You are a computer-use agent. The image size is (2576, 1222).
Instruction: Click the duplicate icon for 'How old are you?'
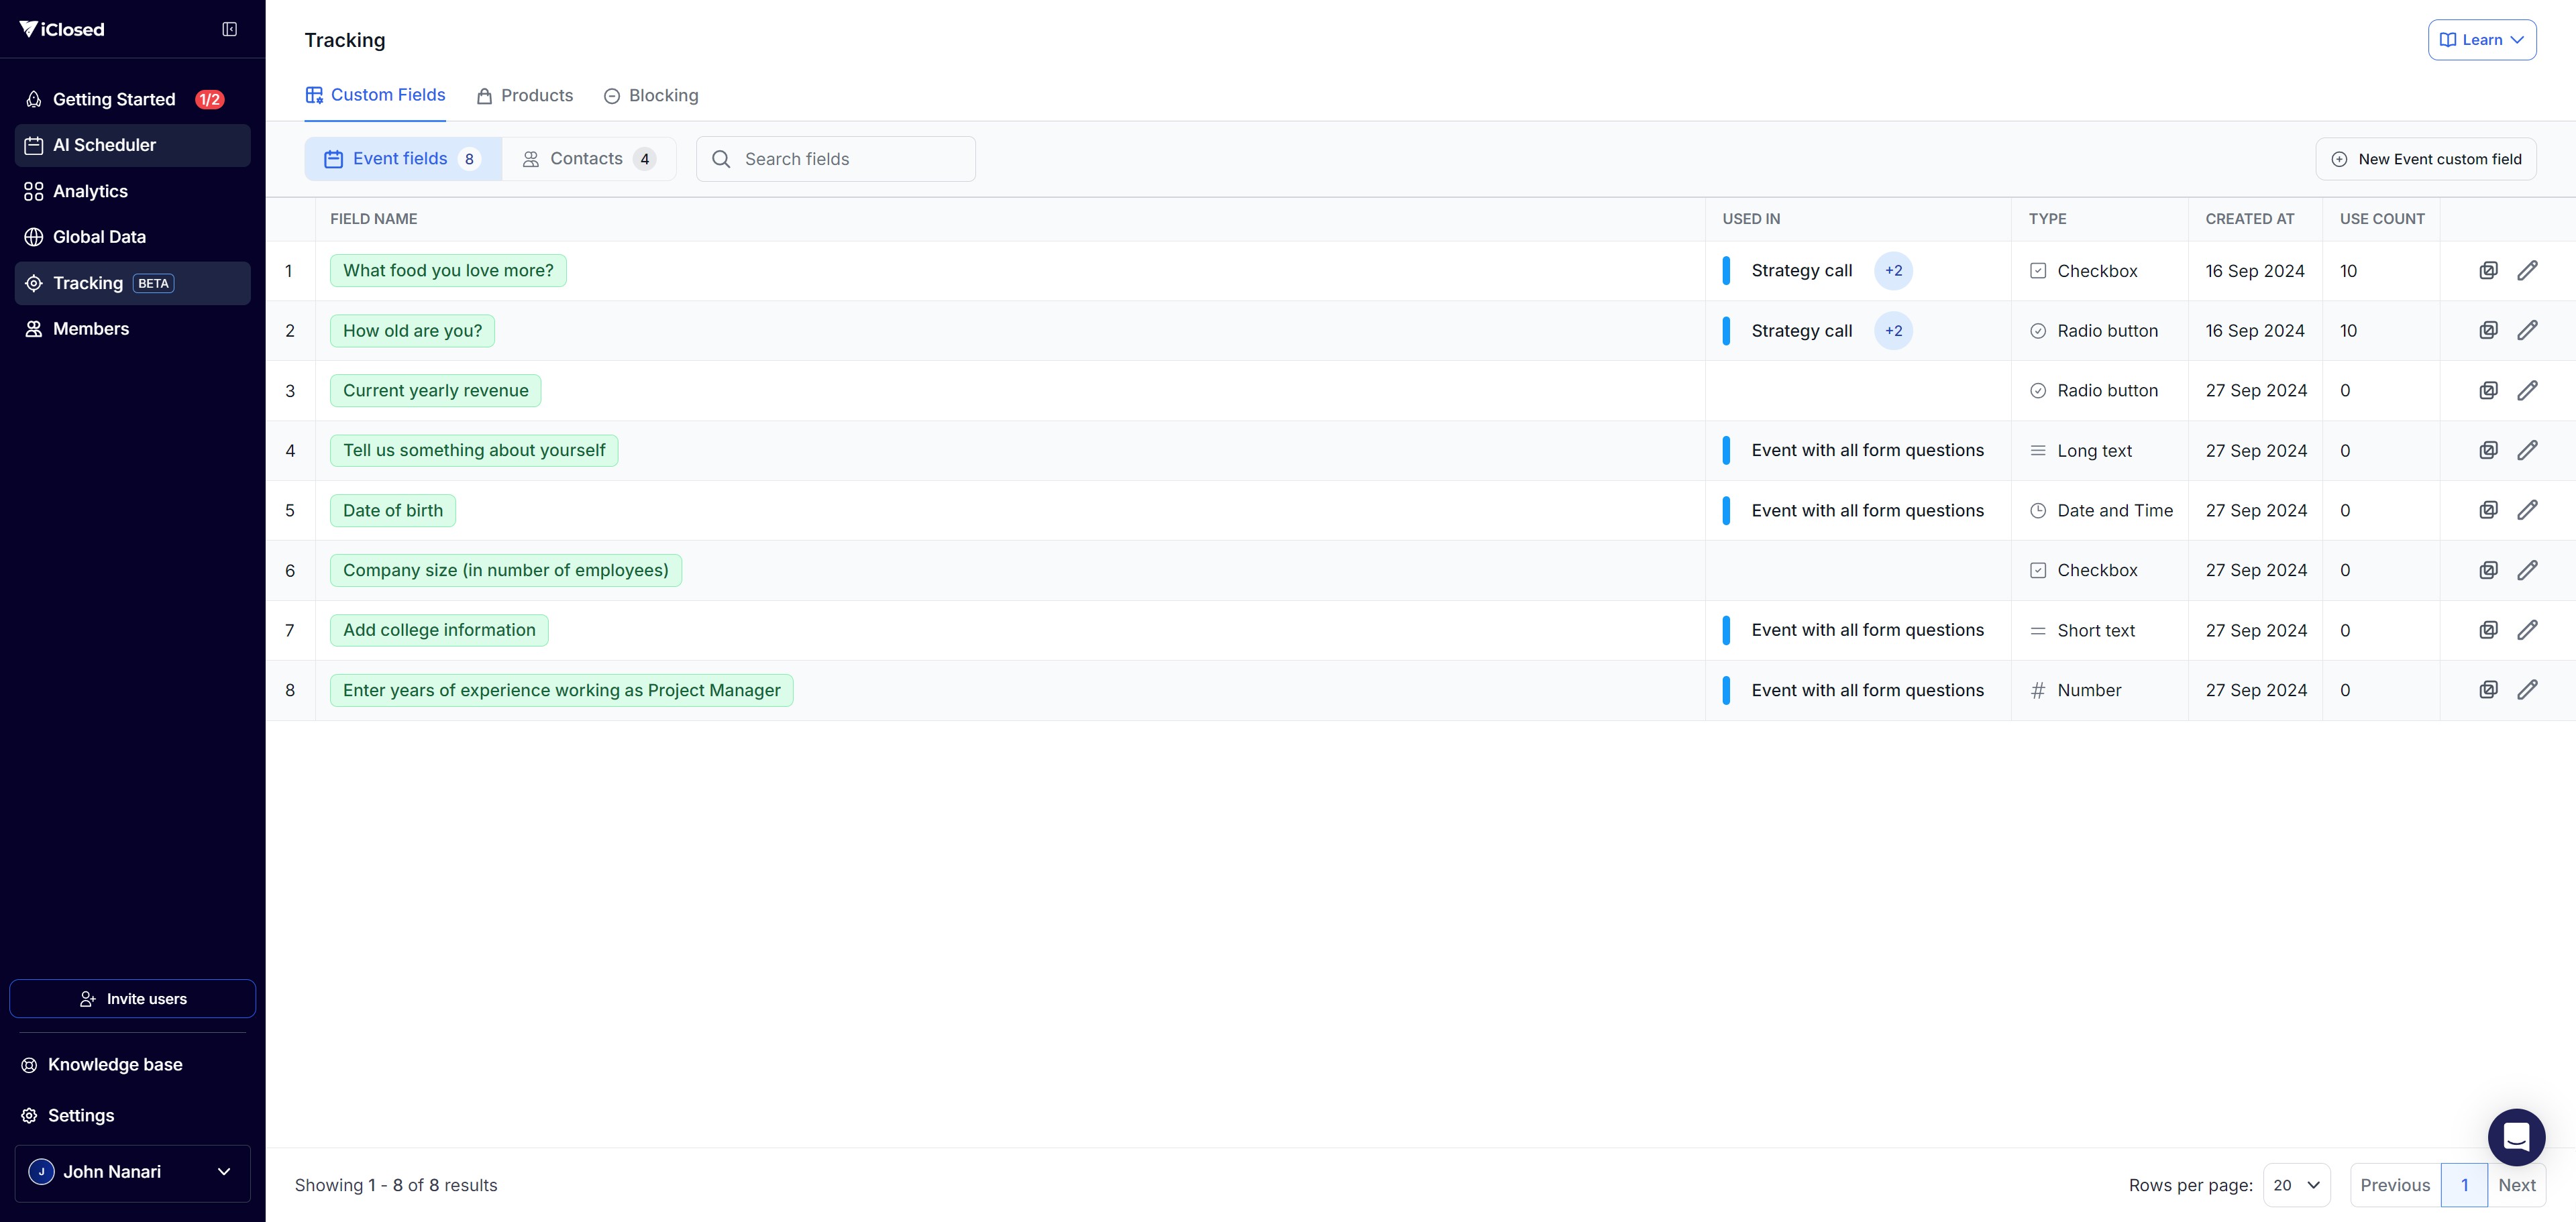coord(2488,330)
